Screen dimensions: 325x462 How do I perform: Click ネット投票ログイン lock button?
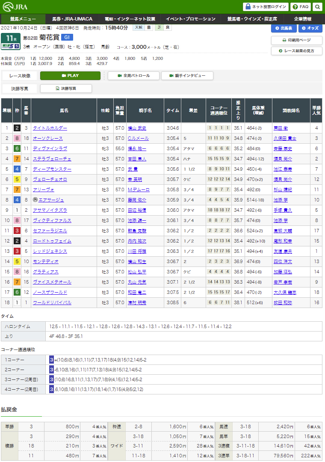tap(266, 7)
